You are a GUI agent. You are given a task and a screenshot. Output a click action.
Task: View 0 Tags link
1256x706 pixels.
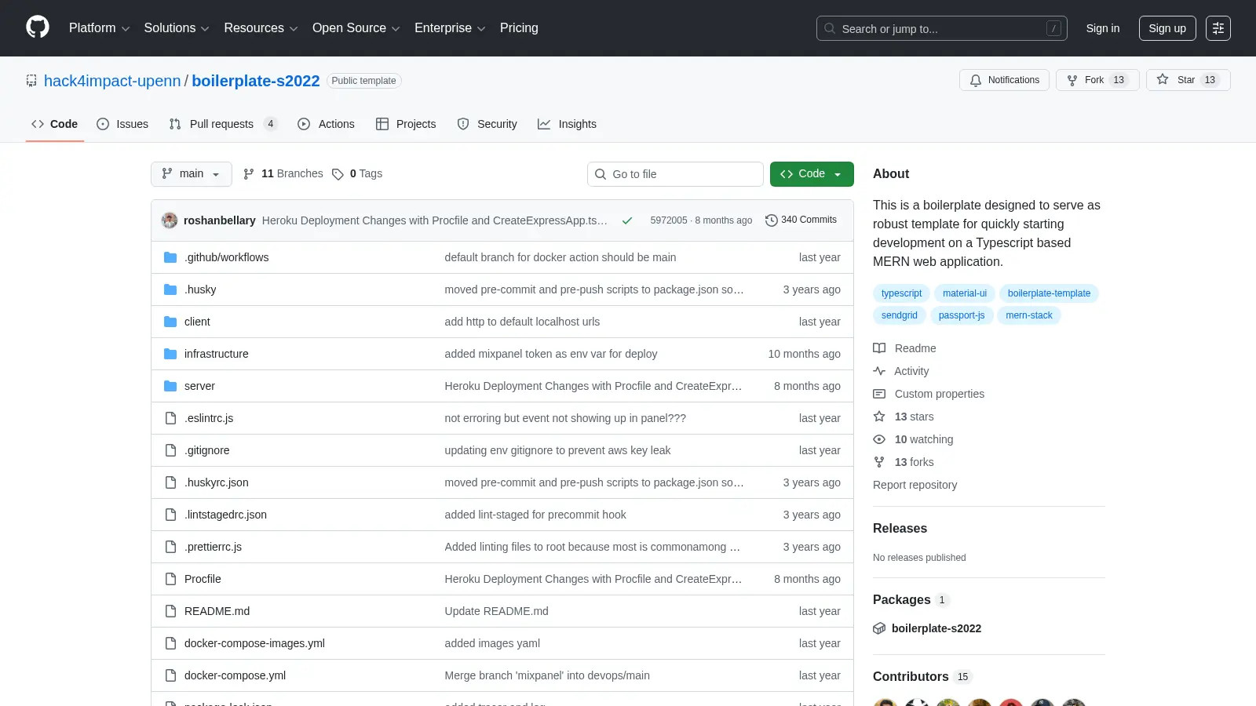click(x=357, y=174)
